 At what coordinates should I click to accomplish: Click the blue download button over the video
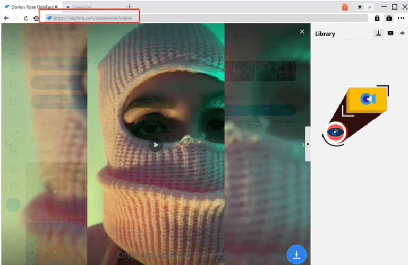[296, 254]
